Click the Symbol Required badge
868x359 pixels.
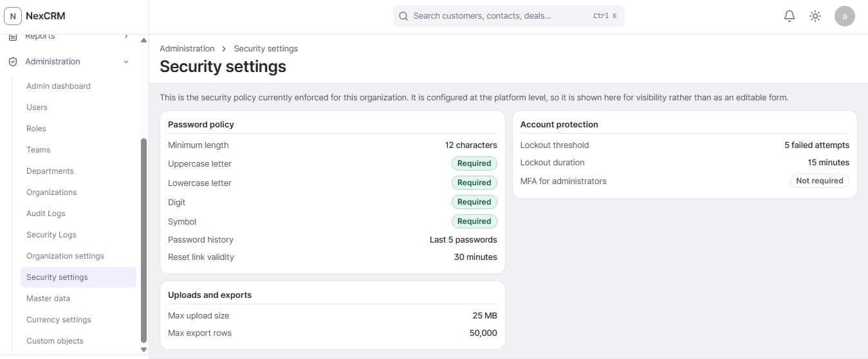[474, 221]
